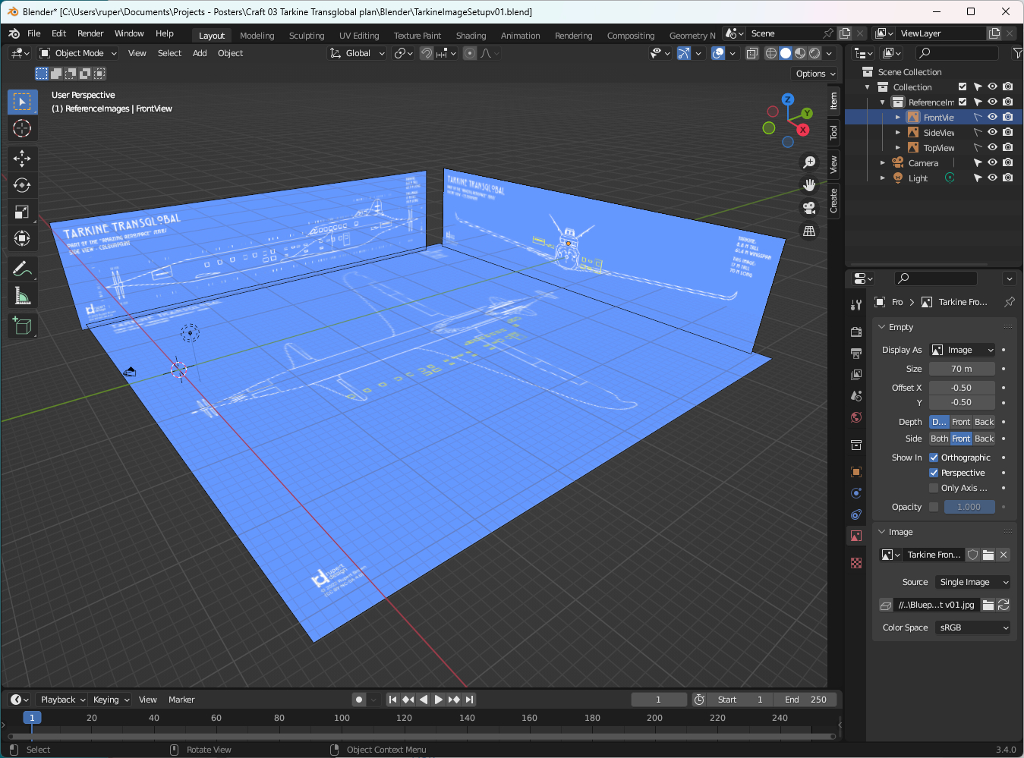
Task: Open the Object properties orange square icon
Action: [856, 472]
